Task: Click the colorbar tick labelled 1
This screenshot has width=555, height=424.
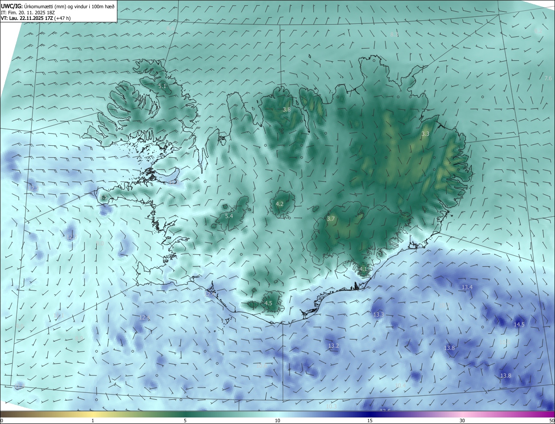Action: point(93,421)
